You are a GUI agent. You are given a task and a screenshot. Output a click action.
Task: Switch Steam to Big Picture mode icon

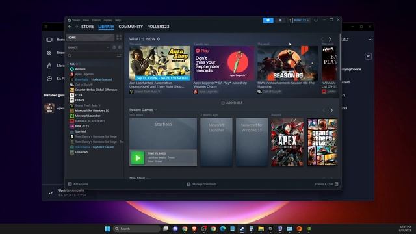pos(316,20)
